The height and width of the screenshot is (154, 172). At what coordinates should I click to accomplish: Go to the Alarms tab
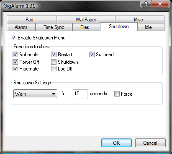pos(21,27)
